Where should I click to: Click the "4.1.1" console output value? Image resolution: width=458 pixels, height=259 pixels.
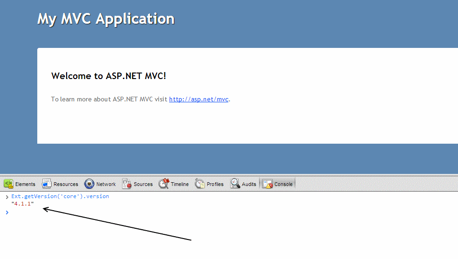22,204
